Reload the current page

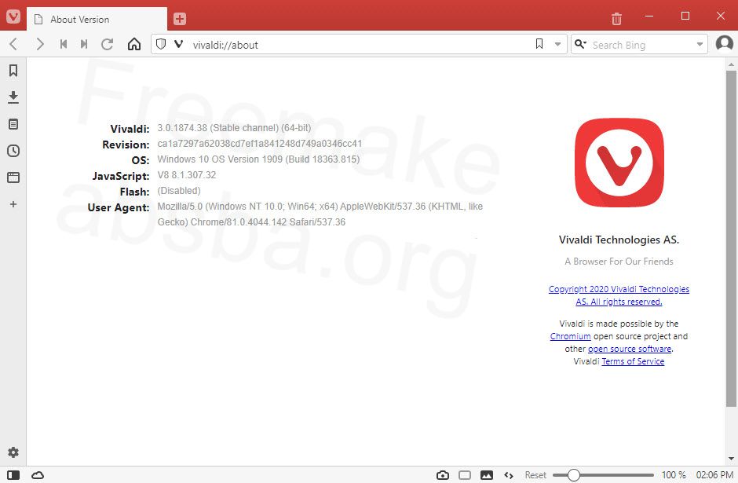point(108,44)
